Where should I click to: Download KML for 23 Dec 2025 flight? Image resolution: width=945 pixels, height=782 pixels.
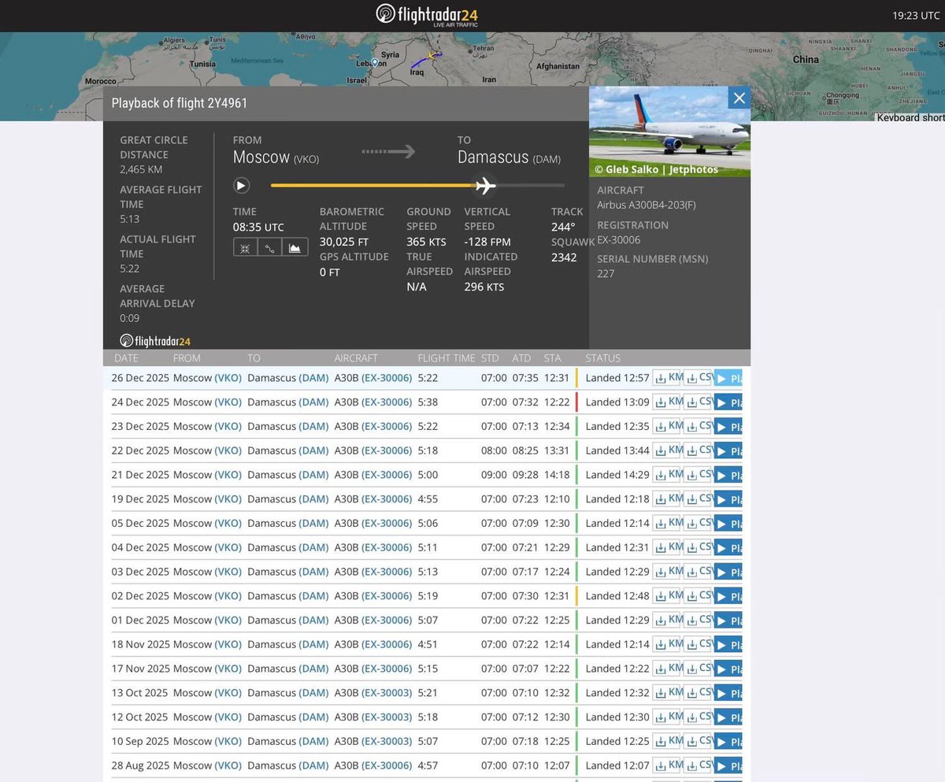(668, 427)
